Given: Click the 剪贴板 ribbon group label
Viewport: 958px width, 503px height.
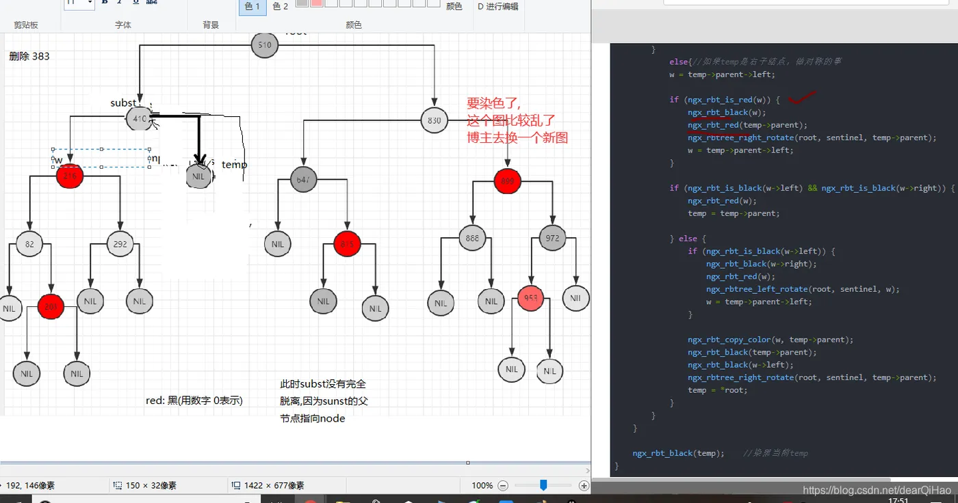Looking at the screenshot, I should pos(27,25).
